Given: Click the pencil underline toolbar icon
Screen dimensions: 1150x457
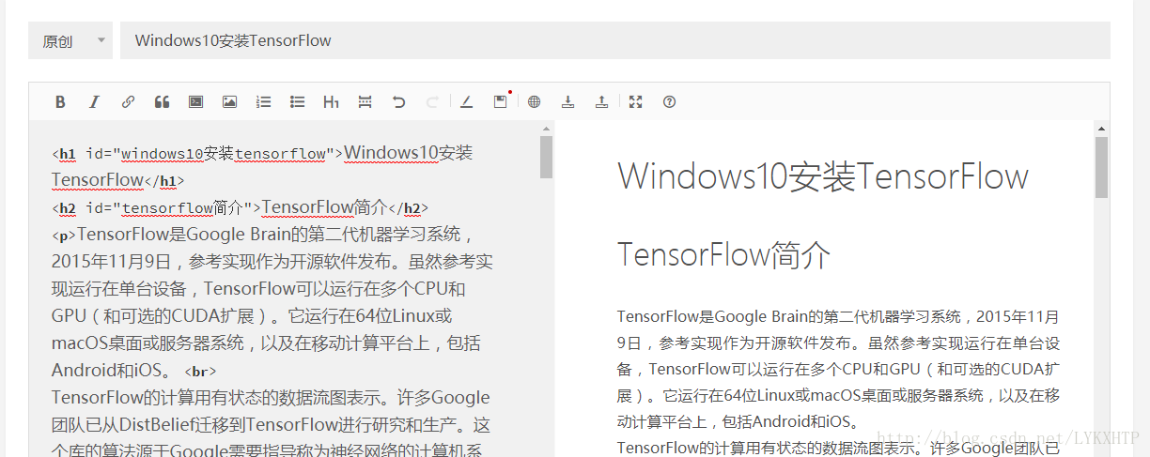Looking at the screenshot, I should pos(466,102).
